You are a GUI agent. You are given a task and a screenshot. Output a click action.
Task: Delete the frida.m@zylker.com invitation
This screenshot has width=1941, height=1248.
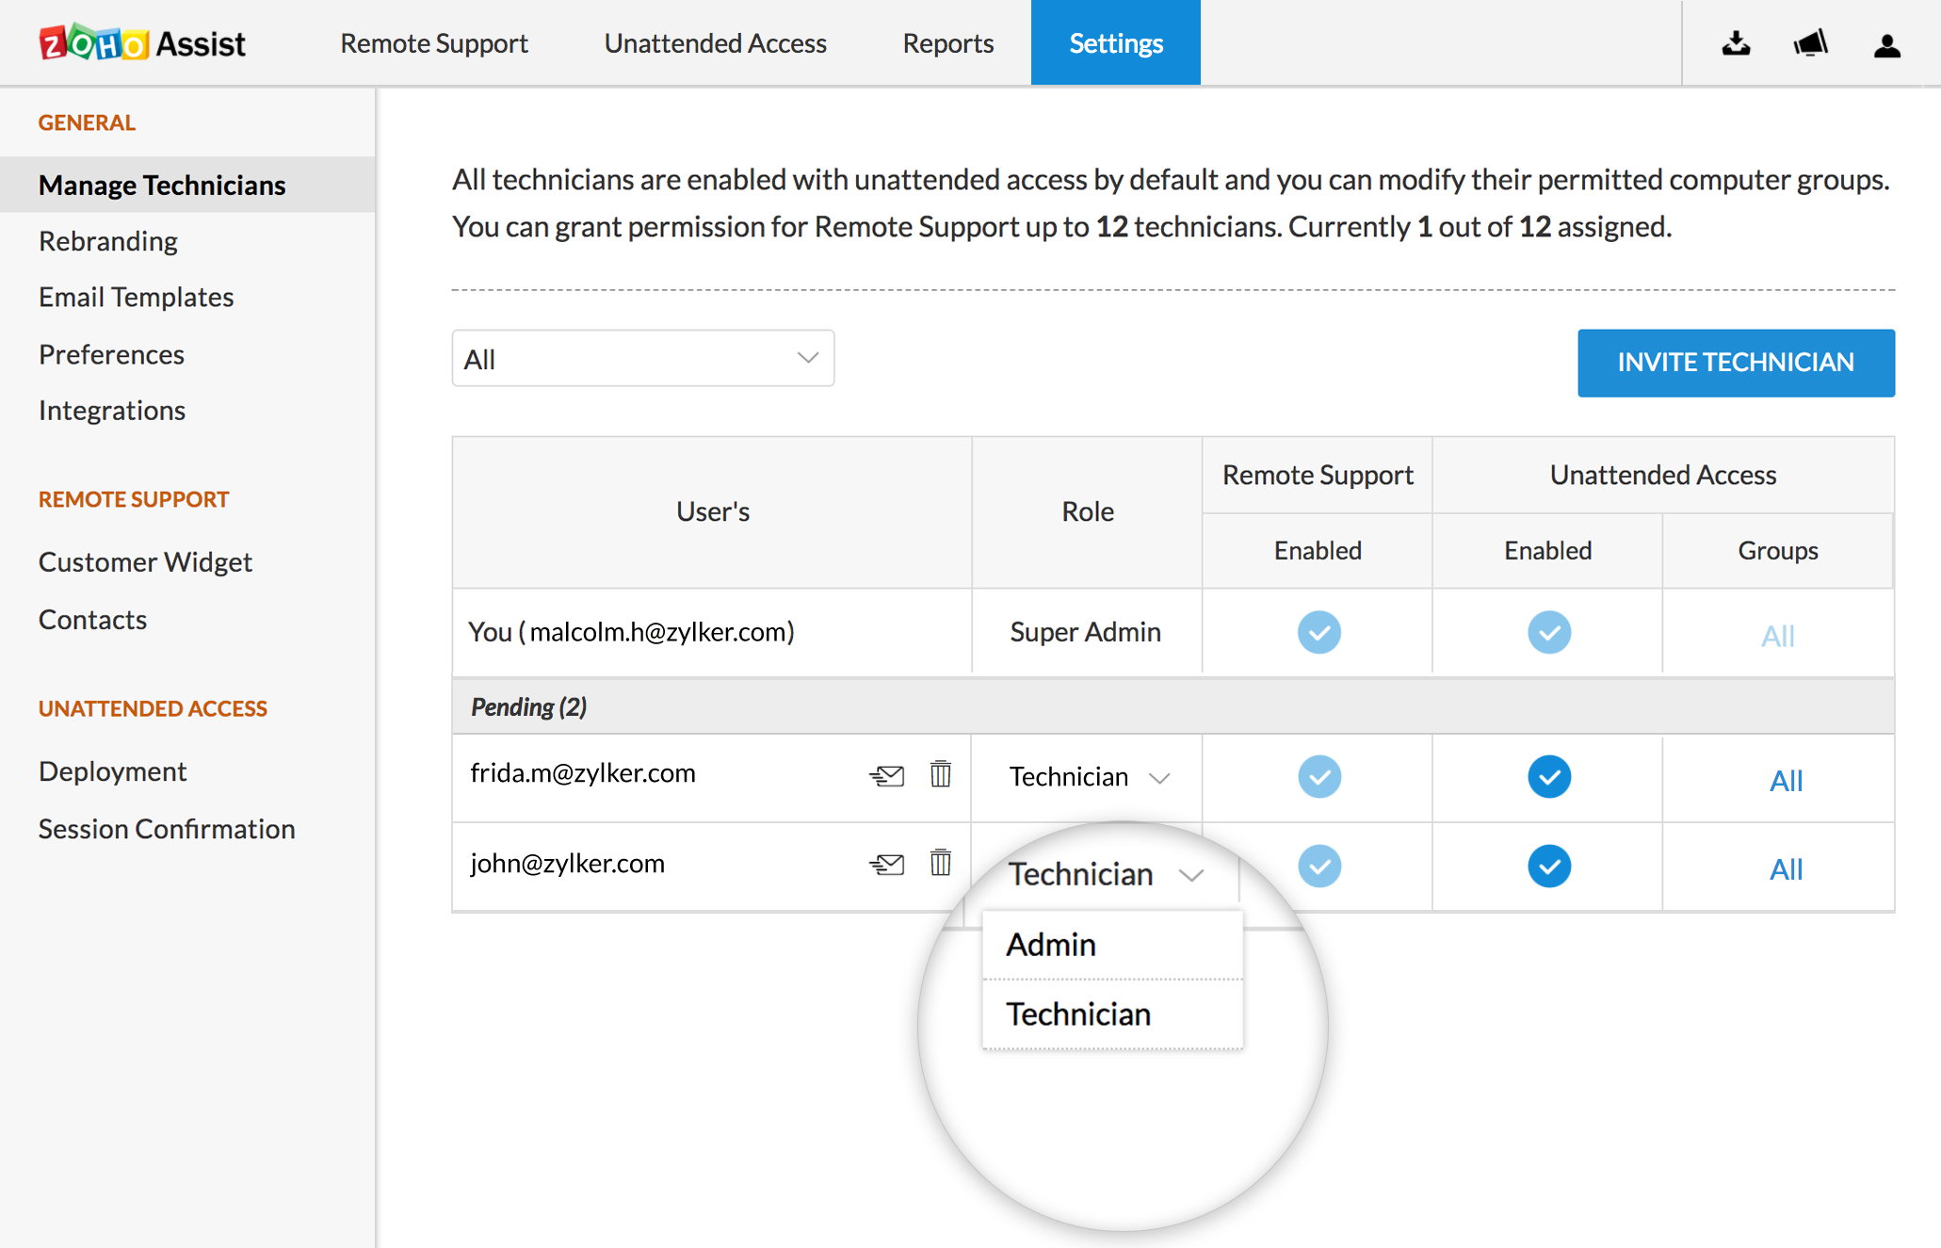(940, 774)
